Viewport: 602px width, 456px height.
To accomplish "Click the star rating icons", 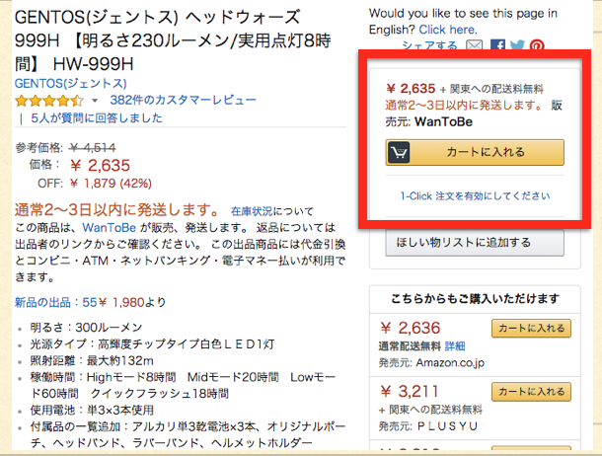I will tap(48, 101).
